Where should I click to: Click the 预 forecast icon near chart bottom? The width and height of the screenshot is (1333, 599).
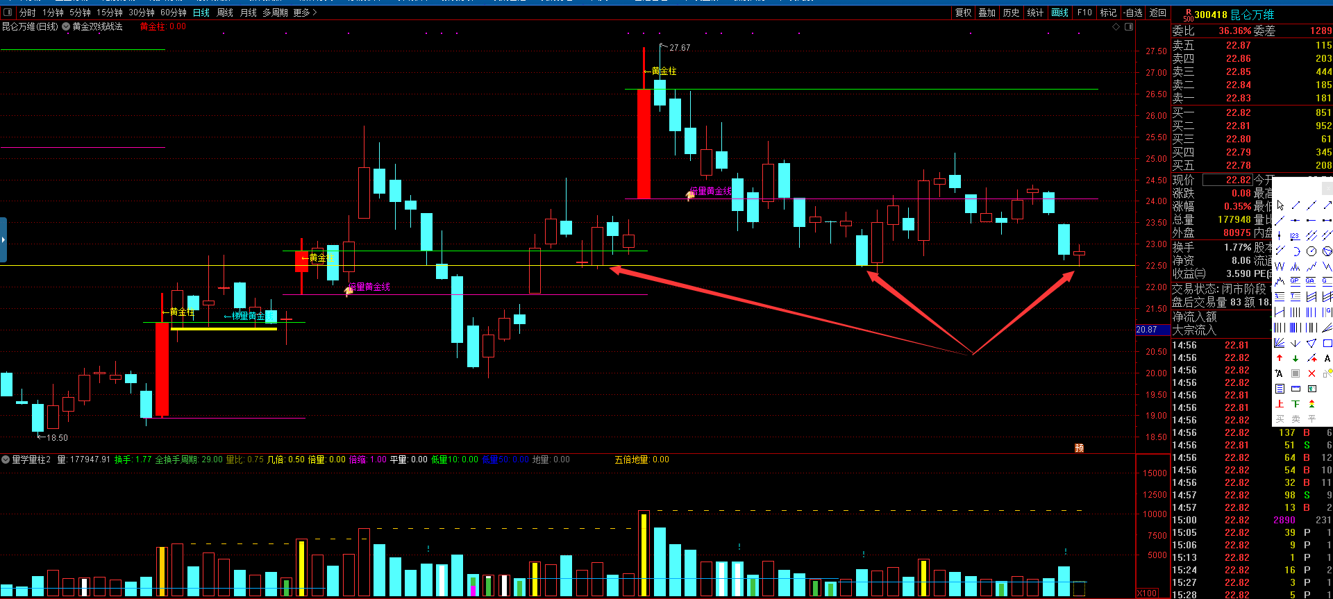coord(1079,448)
